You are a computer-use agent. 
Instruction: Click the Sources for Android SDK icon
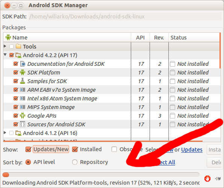point(23,124)
